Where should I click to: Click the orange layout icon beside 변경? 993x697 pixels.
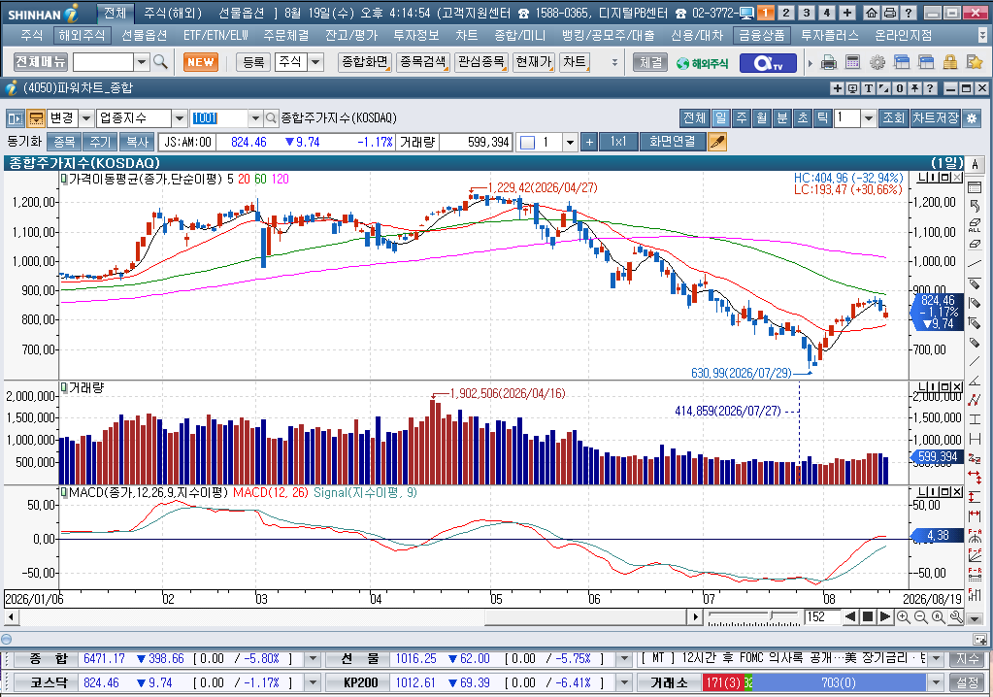tap(36, 118)
